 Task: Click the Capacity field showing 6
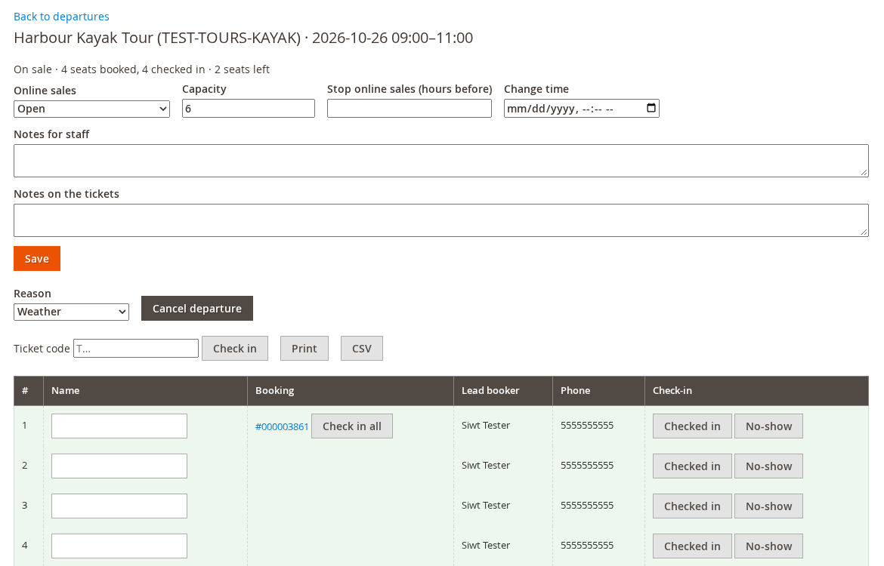248,108
